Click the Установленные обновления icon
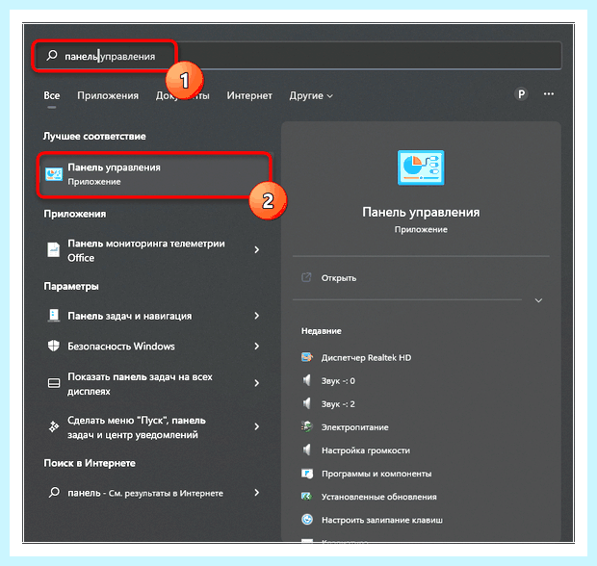Image resolution: width=597 pixels, height=566 pixels. [307, 497]
